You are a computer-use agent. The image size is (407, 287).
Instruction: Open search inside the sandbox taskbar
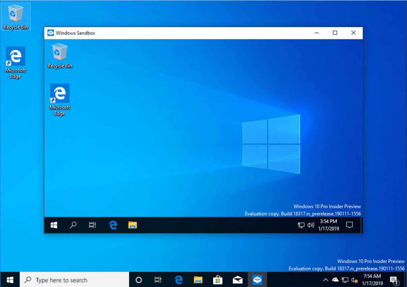73,225
